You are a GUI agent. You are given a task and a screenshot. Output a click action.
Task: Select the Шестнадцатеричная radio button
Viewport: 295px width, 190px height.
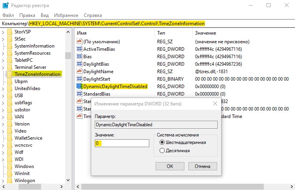click(x=162, y=142)
